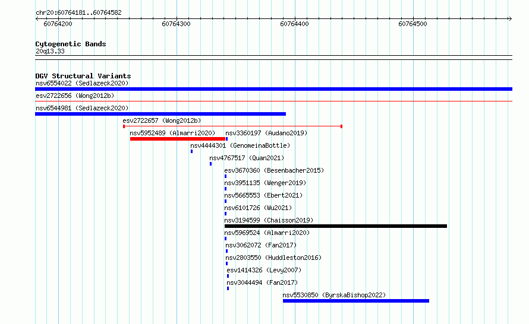Open nsv3951135 (Wenger2019) label
Image resolution: width=529 pixels, height=324 pixels.
point(265,183)
